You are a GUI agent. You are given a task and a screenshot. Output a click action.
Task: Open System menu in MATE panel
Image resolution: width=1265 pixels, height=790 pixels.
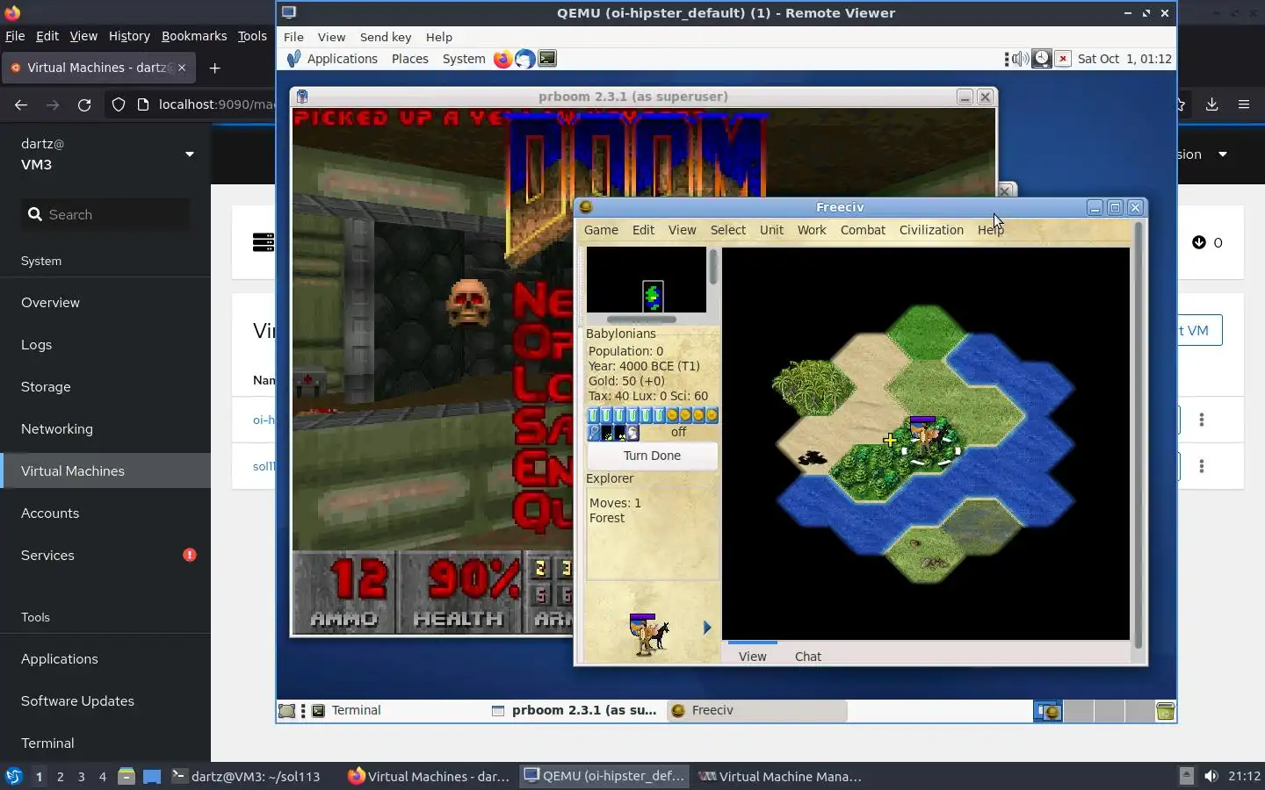tap(464, 59)
